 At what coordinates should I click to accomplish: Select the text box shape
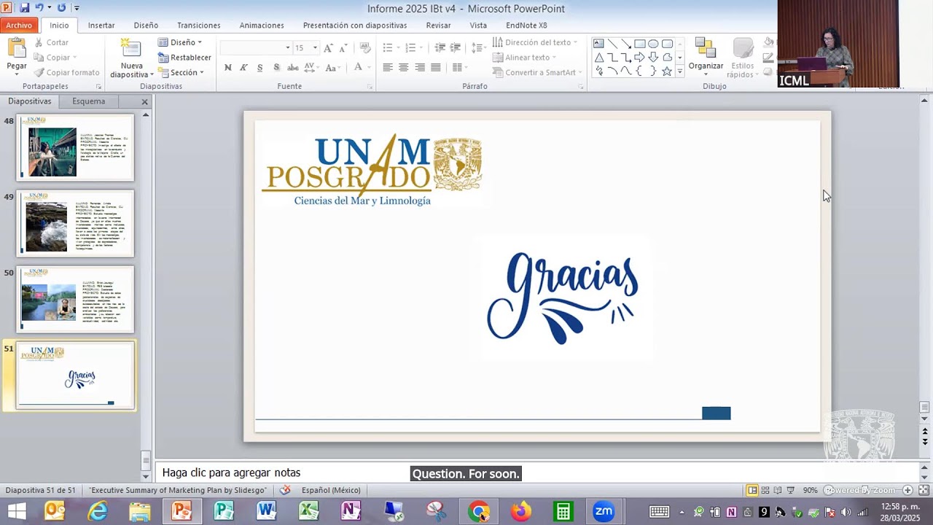[598, 44]
